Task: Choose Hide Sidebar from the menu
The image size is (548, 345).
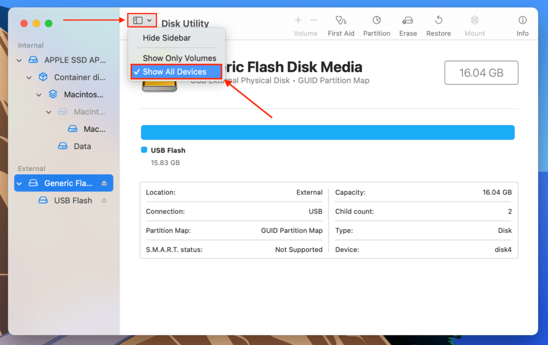Action: coord(167,38)
